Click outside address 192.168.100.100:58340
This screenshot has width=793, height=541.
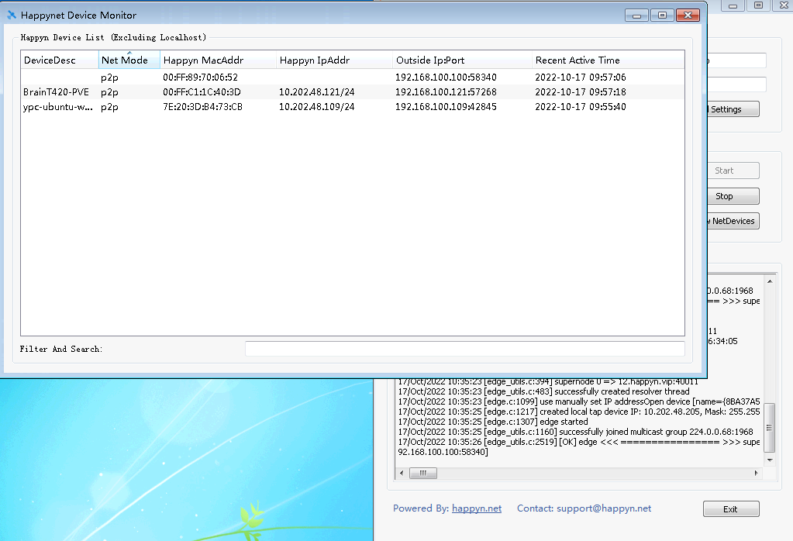tap(446, 78)
